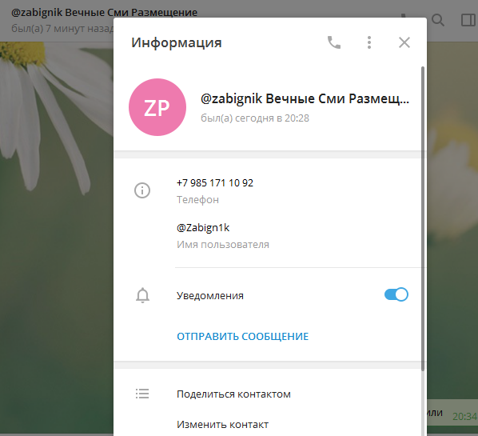Click the Уведомления label text
This screenshot has height=436, width=478.
click(x=210, y=295)
